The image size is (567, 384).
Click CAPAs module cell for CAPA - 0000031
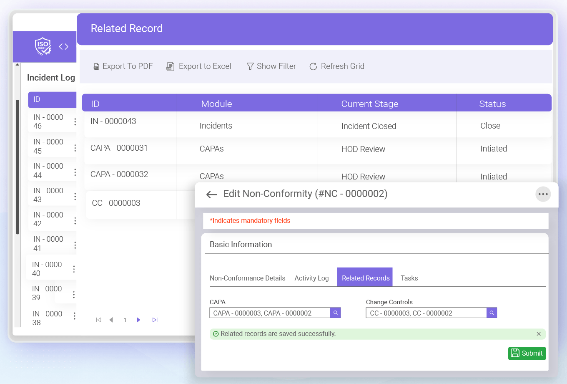coord(212,149)
